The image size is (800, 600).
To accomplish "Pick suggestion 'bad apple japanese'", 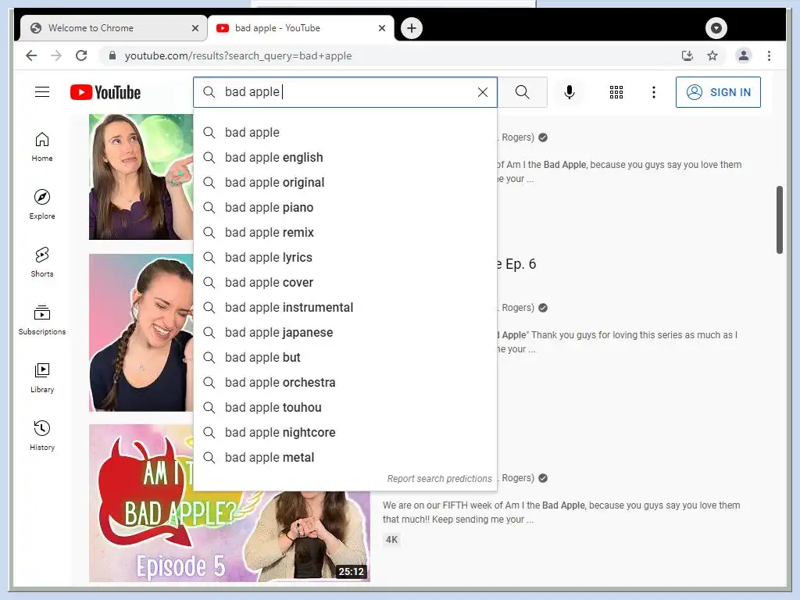I will click(345, 333).
